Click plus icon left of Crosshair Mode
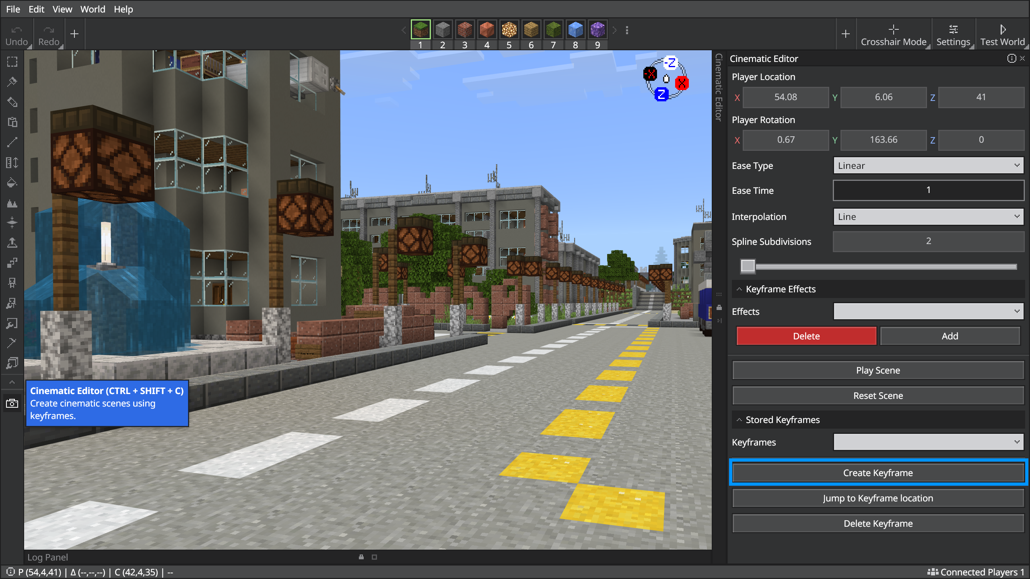 coord(845,34)
